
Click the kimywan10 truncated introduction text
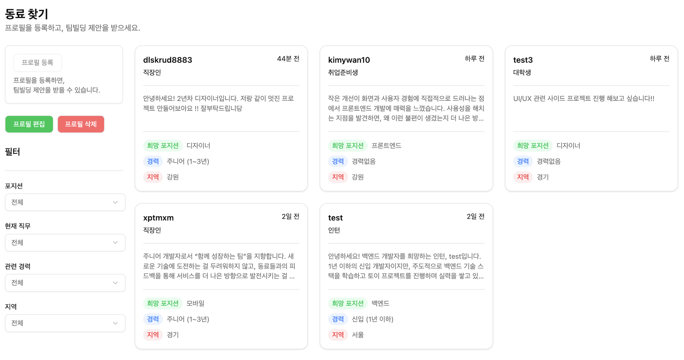406,108
